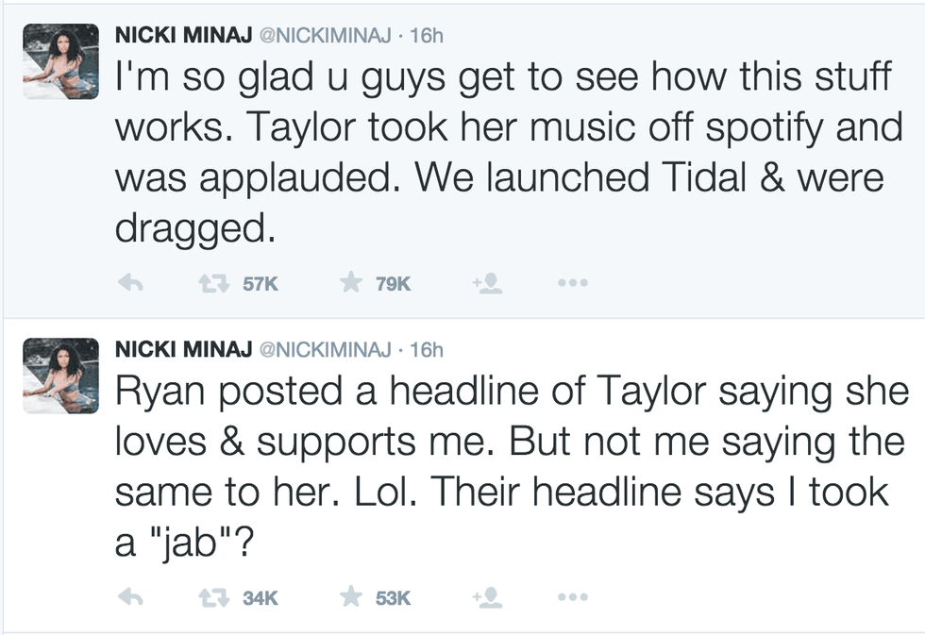Click the second tweet's profile avatar
925x635 pixels.
tap(60, 375)
